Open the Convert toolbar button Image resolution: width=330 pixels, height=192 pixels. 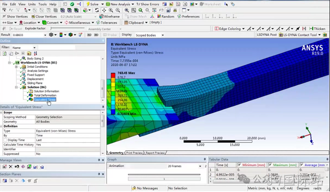[x=52, y=22]
